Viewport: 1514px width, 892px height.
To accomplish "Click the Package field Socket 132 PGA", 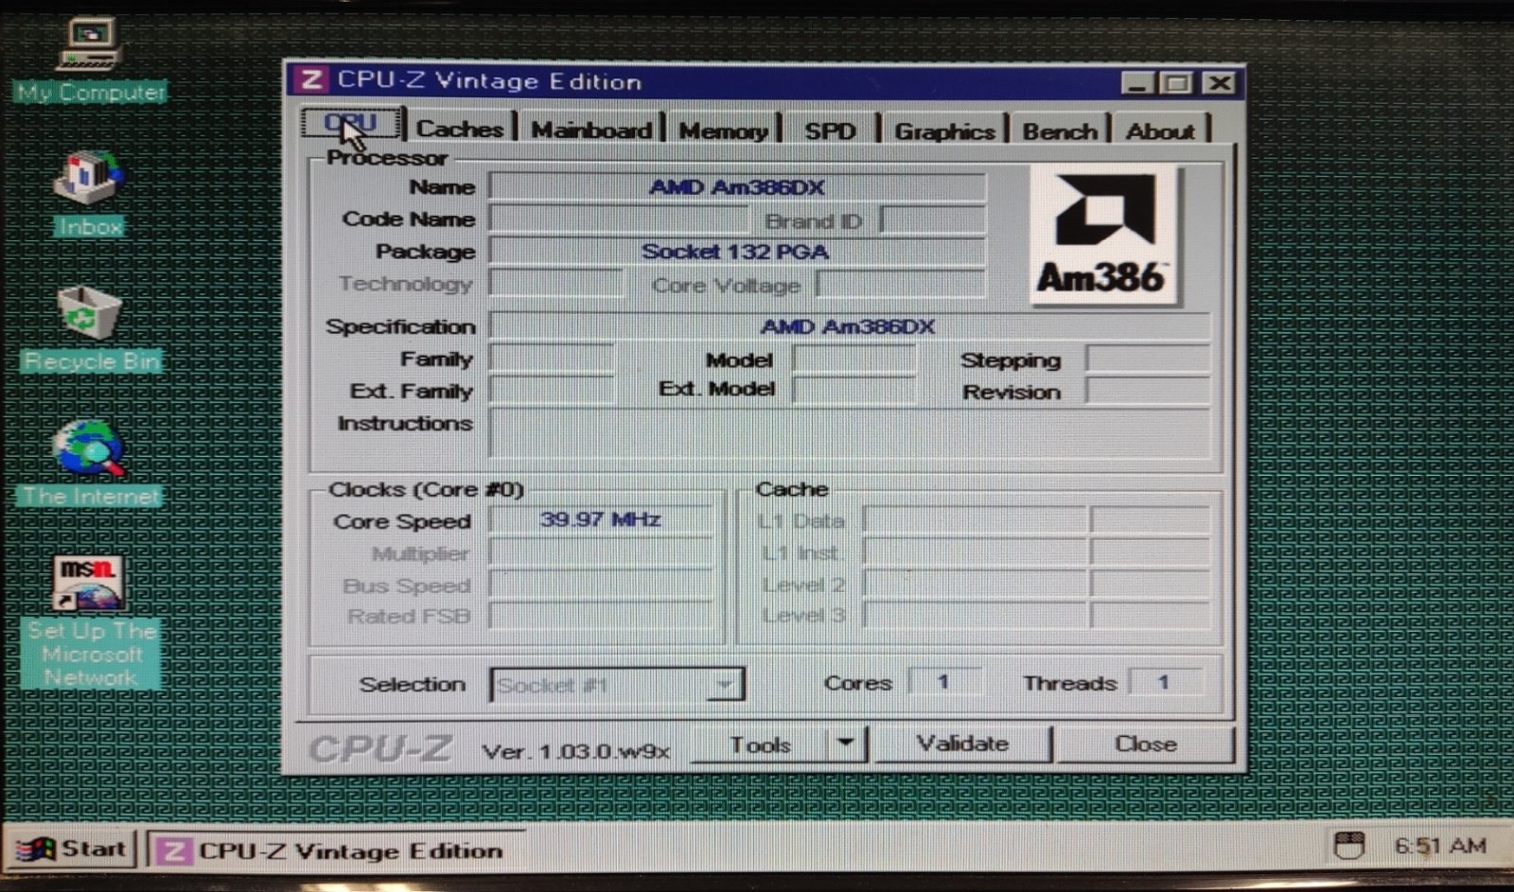I will [737, 252].
